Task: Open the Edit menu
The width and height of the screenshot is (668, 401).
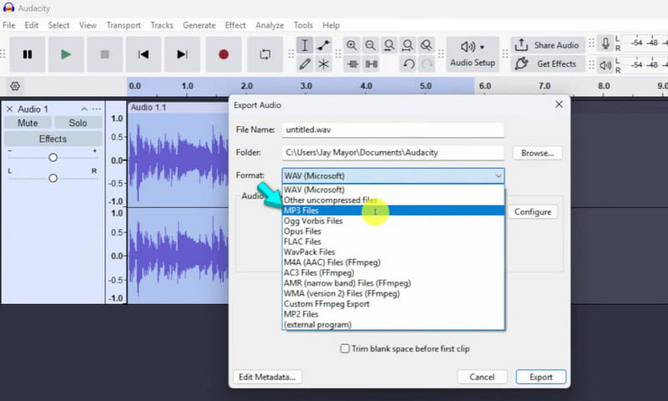Action: point(32,25)
